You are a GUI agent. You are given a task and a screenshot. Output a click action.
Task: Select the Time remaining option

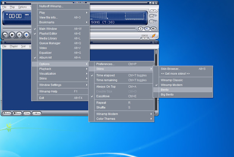point(121,80)
